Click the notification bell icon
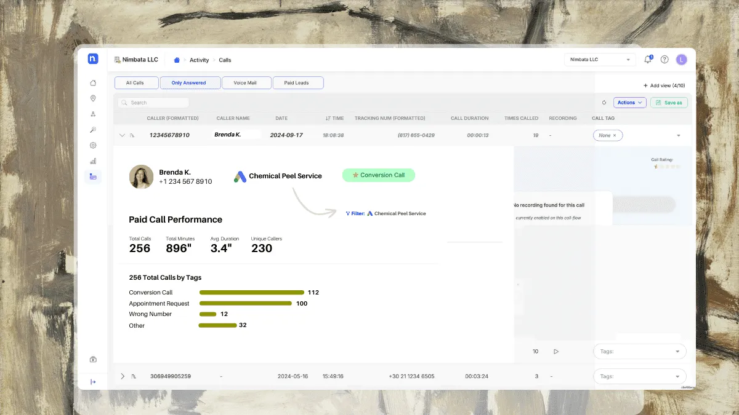Image resolution: width=739 pixels, height=415 pixels. click(x=648, y=60)
